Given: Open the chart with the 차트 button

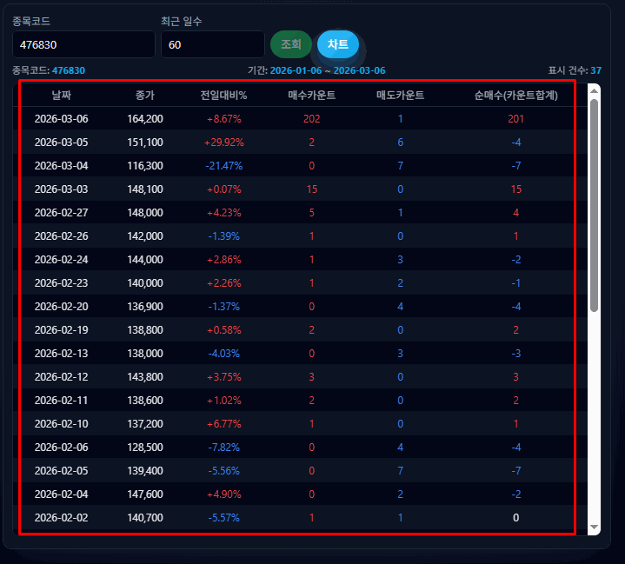Looking at the screenshot, I should point(337,44).
